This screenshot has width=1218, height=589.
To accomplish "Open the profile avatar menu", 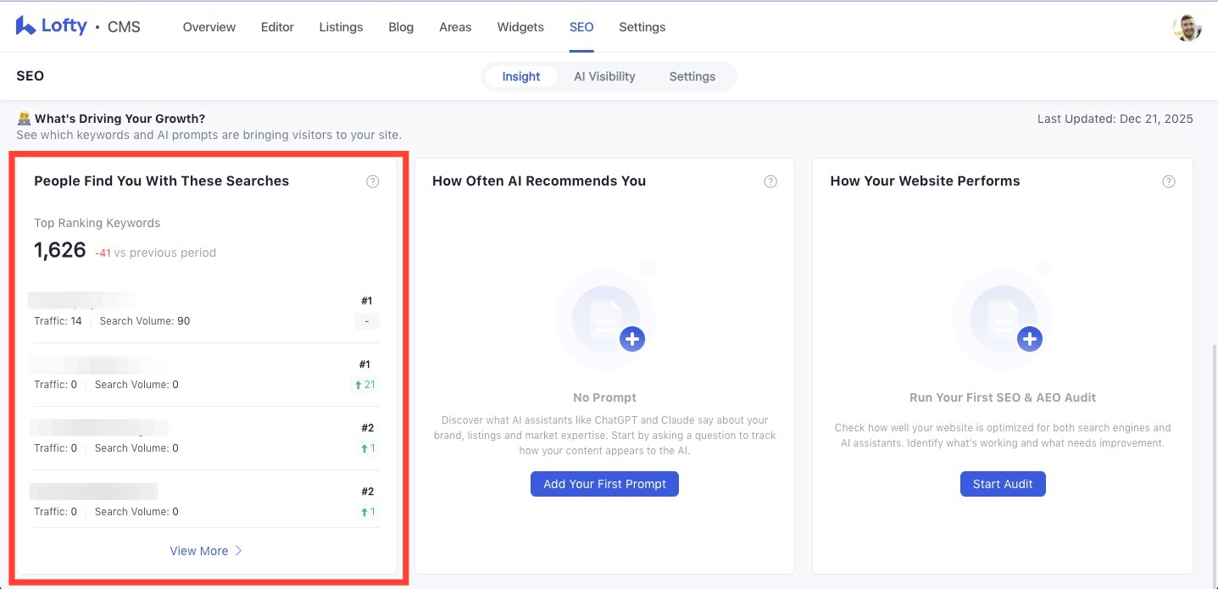I will click(x=1187, y=26).
